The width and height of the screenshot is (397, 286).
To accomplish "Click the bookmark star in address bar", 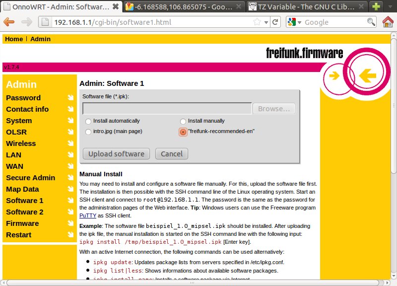I will pos(257,22).
